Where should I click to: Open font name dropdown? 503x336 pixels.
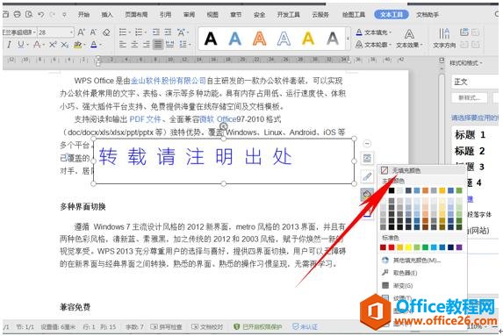click(34, 32)
